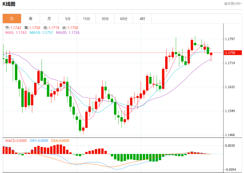
Task: Click the 1.1797 price axis label
Action: click(x=230, y=39)
